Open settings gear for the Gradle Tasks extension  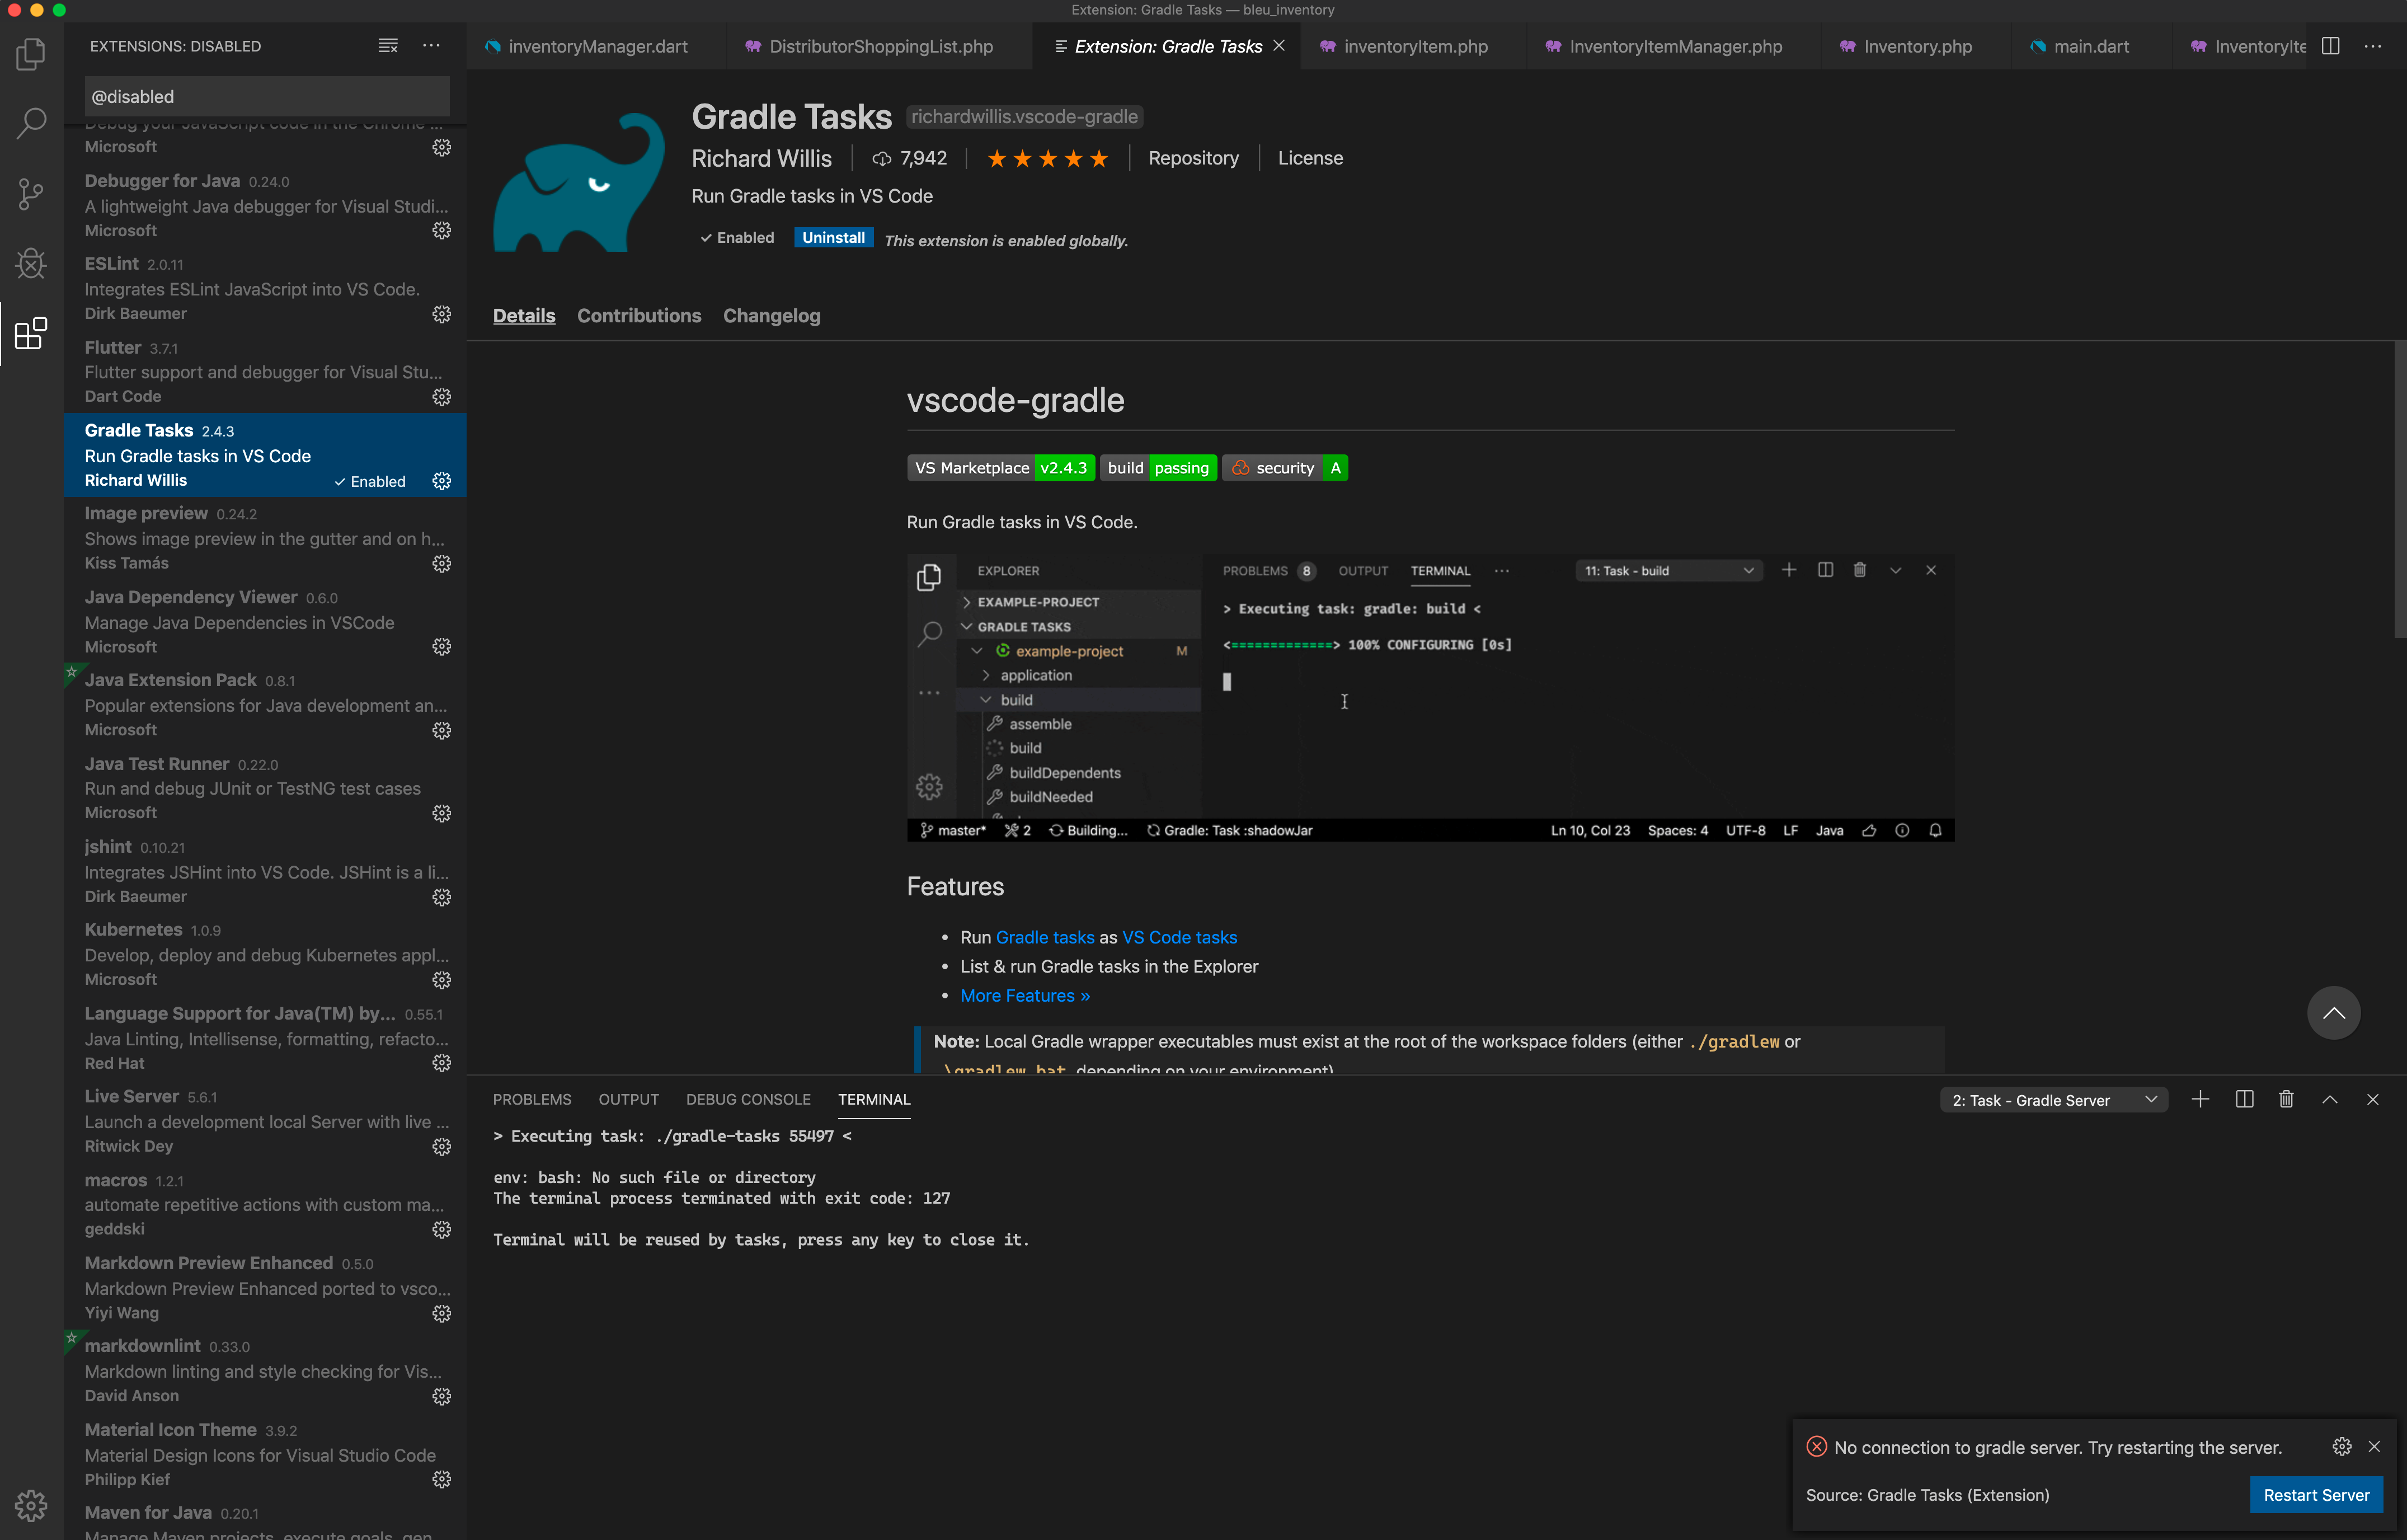442,481
